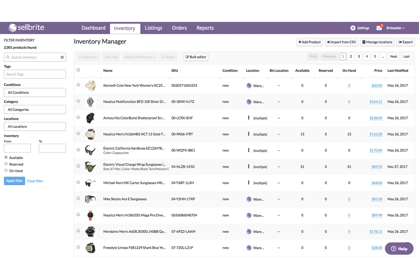Go to page 3 of results
The width and height of the screenshot is (419, 279).
359,57
